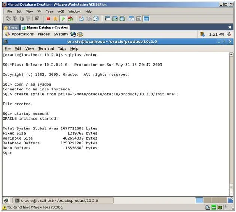Launch the web browser globe icon in GNOME panel
The width and height of the screenshot is (236, 212).
[x=73, y=34]
